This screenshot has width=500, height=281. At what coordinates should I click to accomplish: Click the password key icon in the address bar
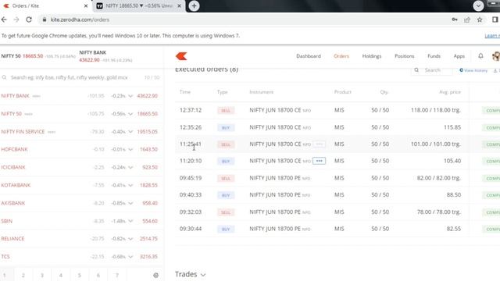[455, 20]
